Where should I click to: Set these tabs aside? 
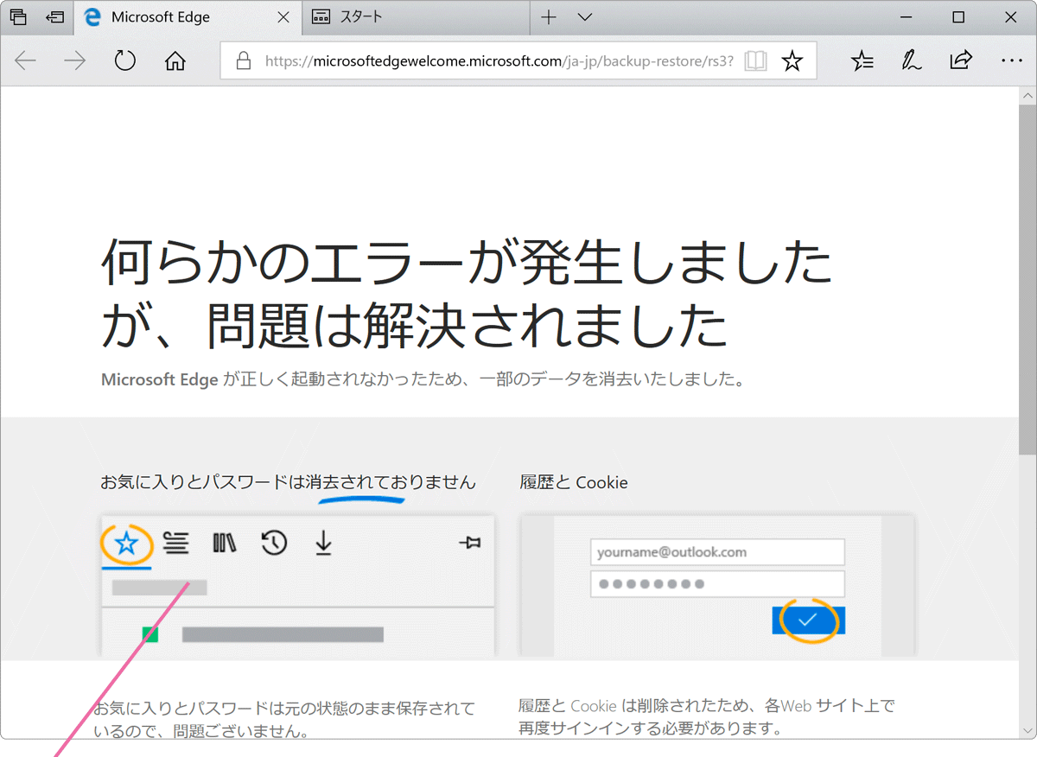(55, 17)
